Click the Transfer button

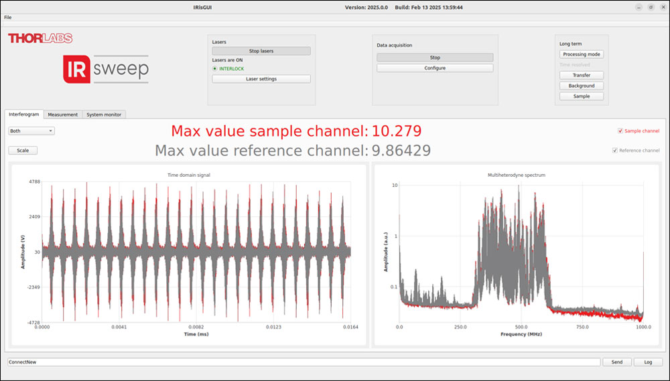582,76
